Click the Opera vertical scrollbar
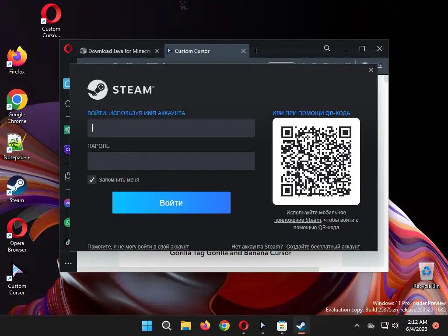The width and height of the screenshot is (448, 336). 386,79
